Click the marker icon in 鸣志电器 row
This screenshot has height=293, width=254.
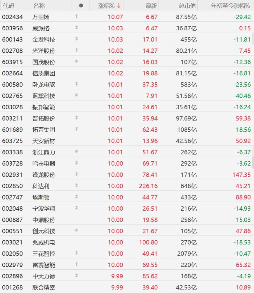coord(76,163)
